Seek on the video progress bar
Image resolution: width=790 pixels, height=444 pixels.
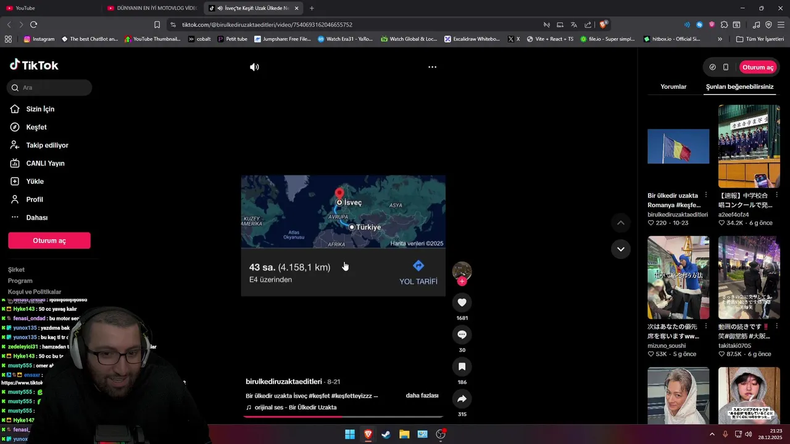pyautogui.click(x=343, y=417)
